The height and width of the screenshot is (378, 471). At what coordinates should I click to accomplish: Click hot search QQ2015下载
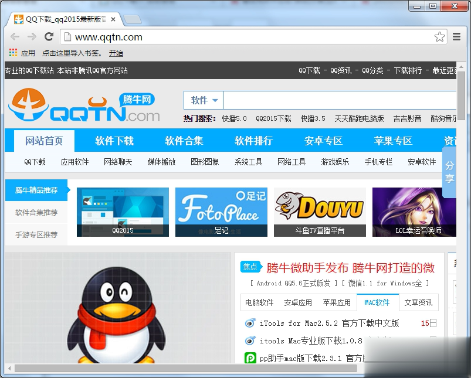click(x=274, y=118)
